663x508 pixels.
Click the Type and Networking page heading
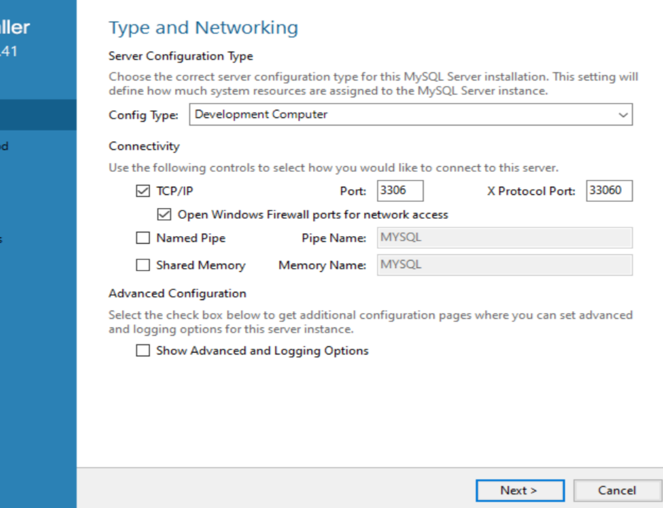click(x=203, y=28)
